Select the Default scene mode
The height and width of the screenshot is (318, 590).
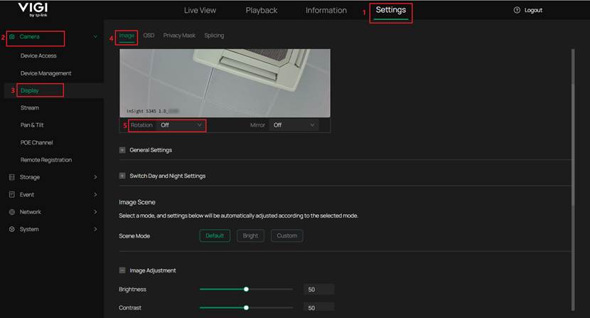click(215, 235)
